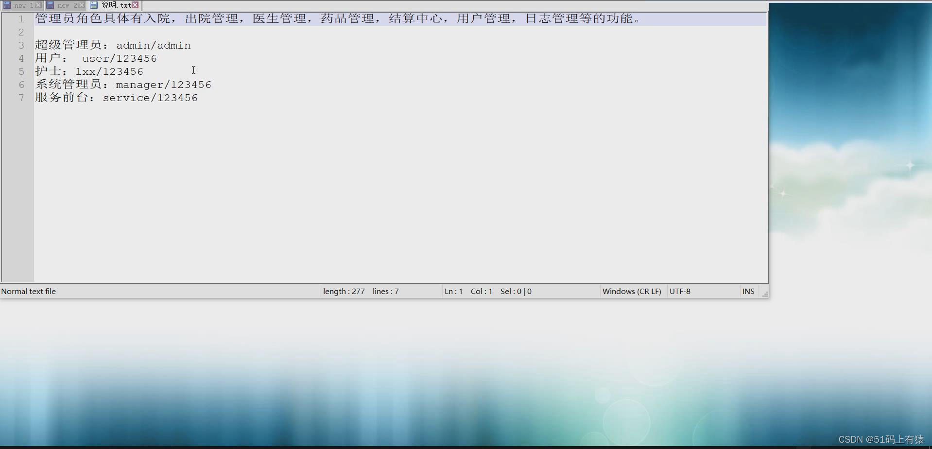Click the length : 277 status entry

[x=344, y=292]
